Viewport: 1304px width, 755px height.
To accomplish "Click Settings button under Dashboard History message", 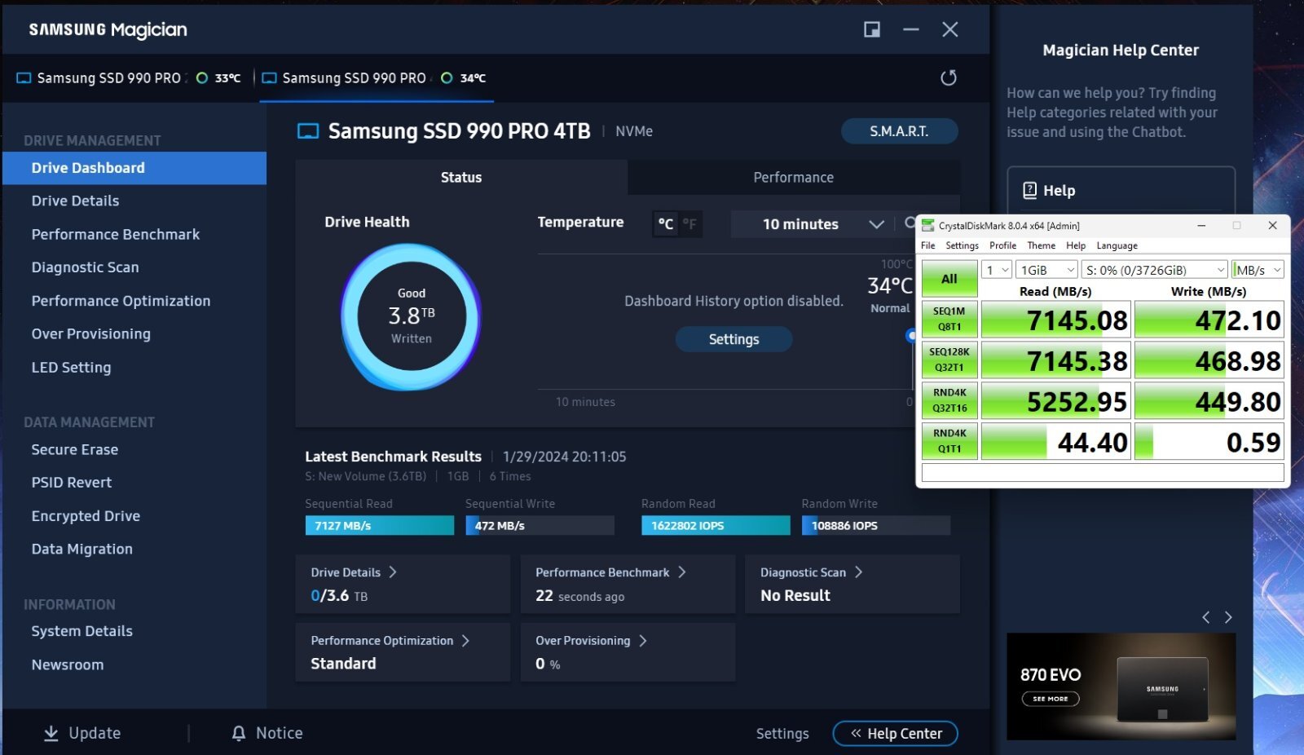I will (x=733, y=339).
